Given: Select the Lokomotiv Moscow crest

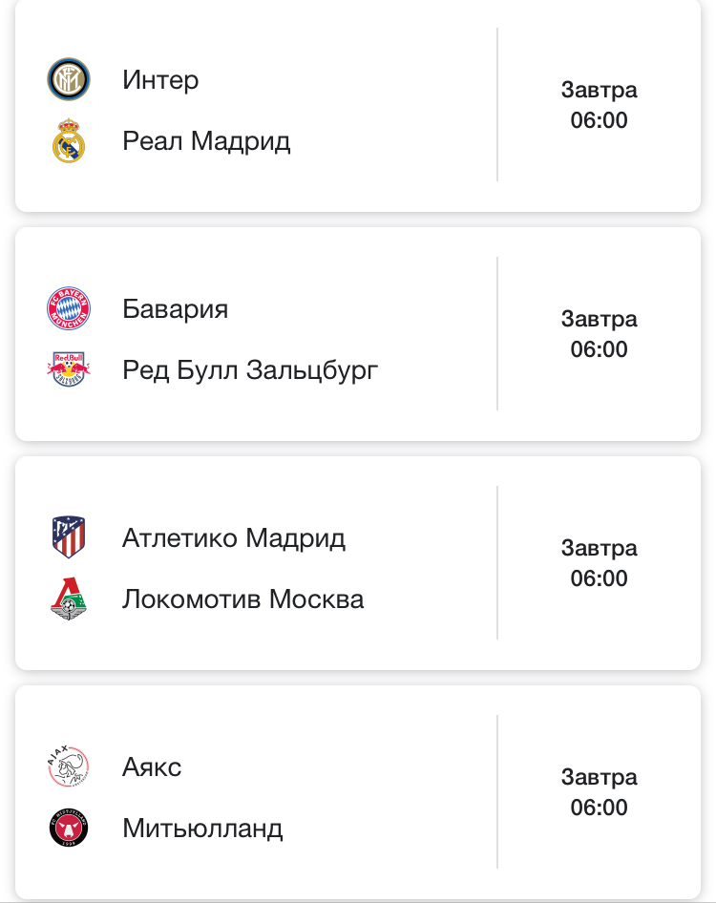Looking at the screenshot, I should (69, 599).
